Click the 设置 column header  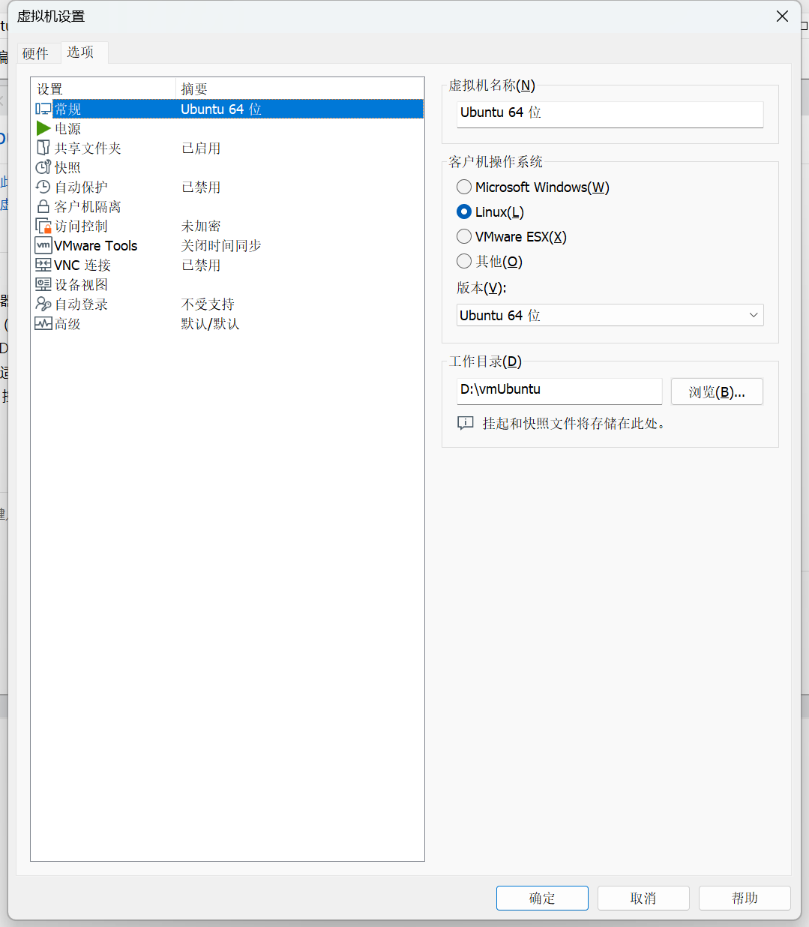103,89
